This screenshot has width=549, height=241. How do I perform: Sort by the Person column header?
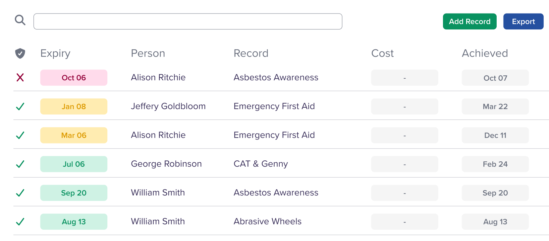click(148, 53)
